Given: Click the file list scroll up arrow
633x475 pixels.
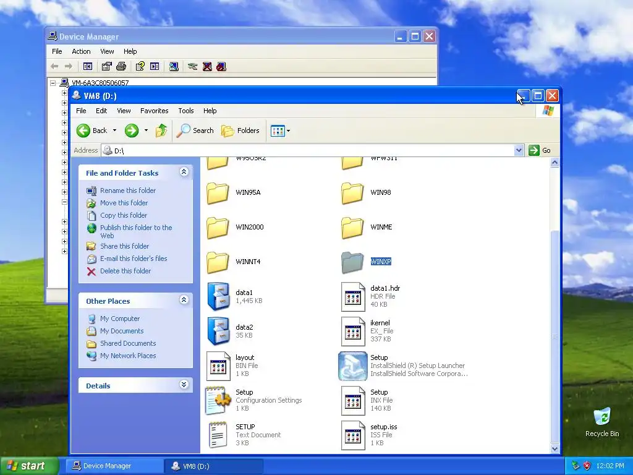Looking at the screenshot, I should [554, 163].
